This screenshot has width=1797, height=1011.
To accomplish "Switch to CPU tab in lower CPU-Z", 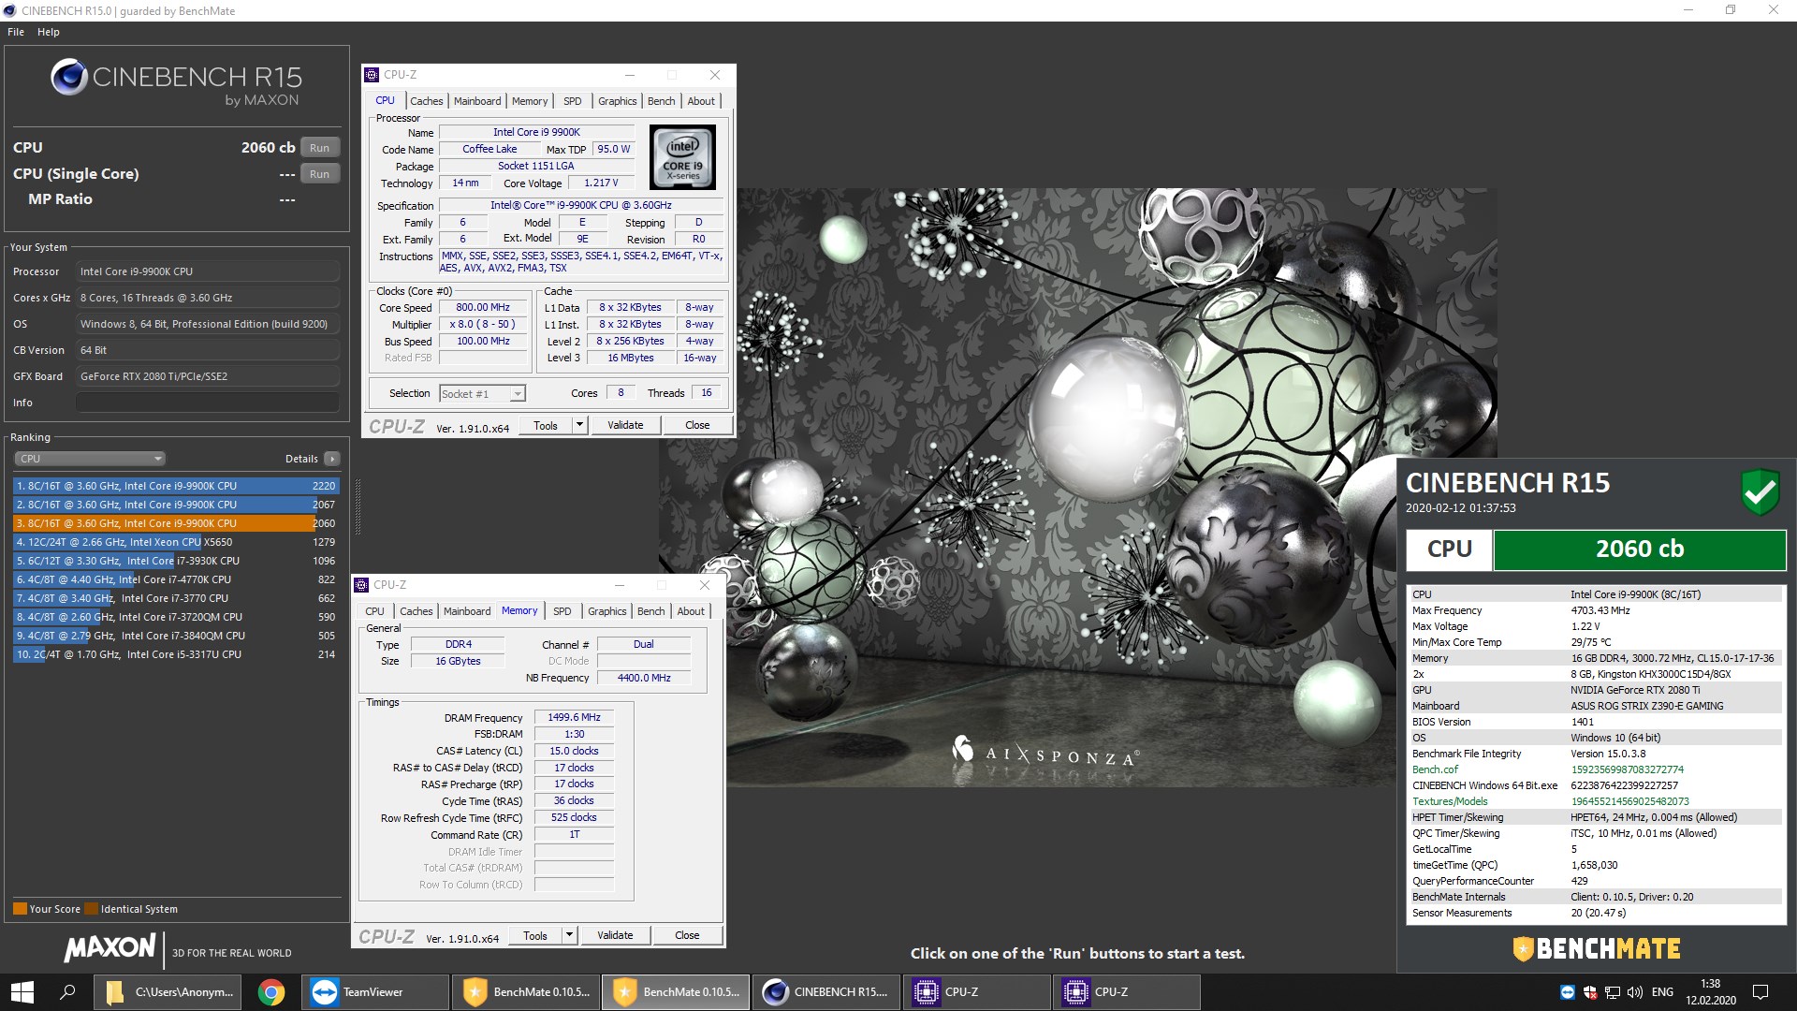I will coord(375,611).
